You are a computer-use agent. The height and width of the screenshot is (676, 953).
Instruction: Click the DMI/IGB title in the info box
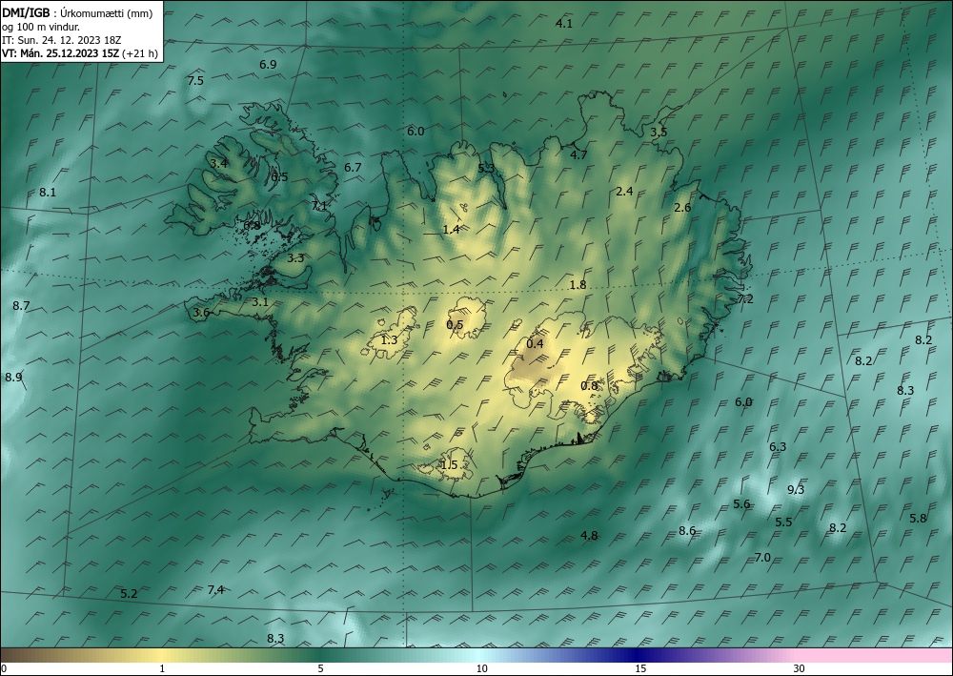(x=26, y=12)
